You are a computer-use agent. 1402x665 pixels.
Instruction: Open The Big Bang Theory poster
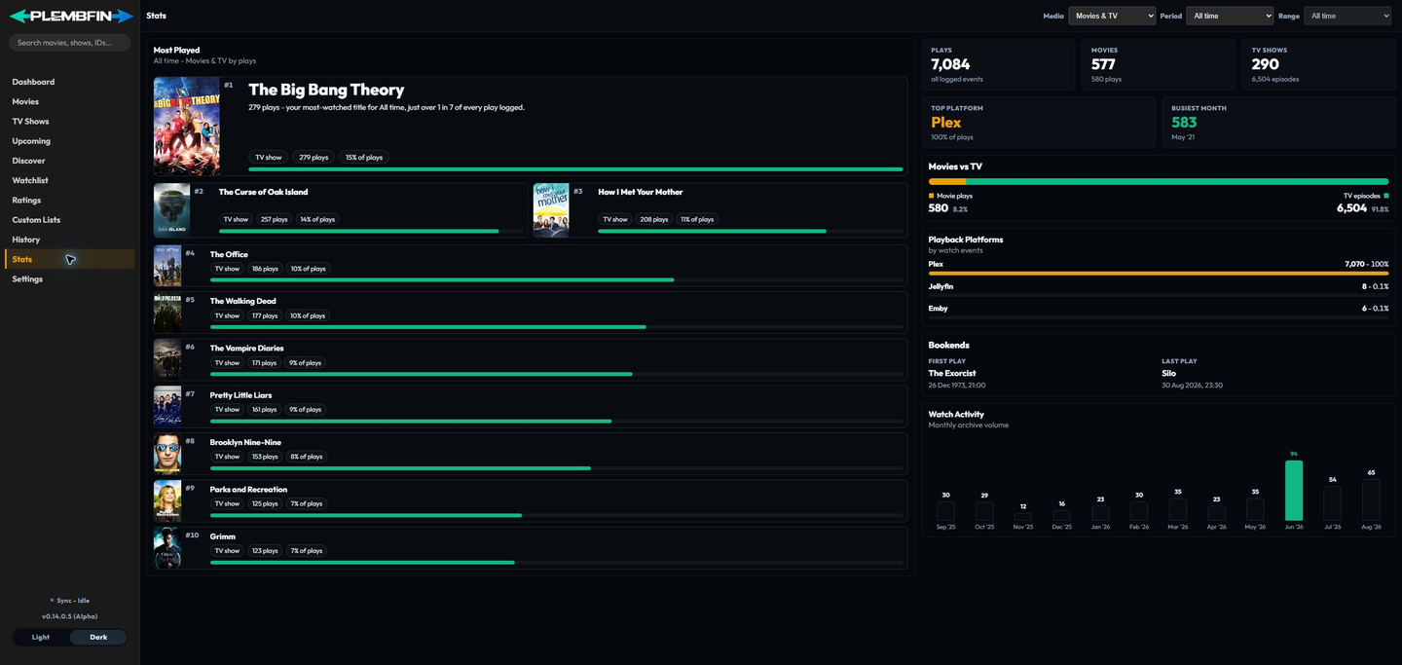[x=187, y=126]
